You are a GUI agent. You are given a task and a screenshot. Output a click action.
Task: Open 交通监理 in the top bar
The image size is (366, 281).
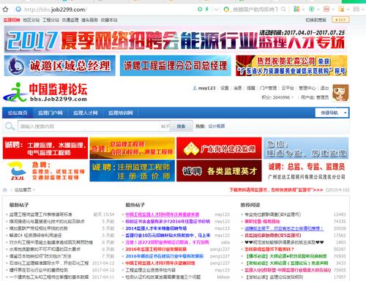(x=70, y=20)
